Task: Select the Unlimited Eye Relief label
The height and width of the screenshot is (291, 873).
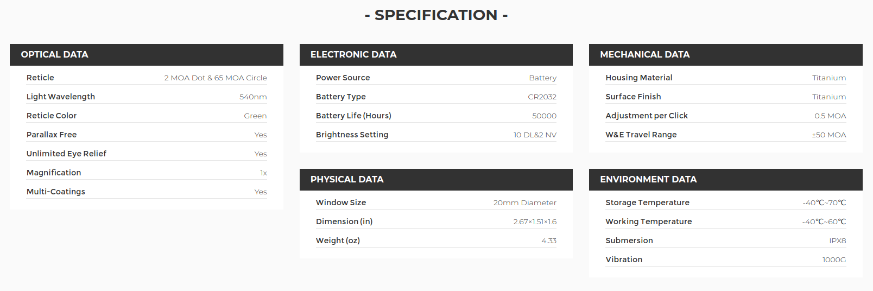Action: point(66,154)
